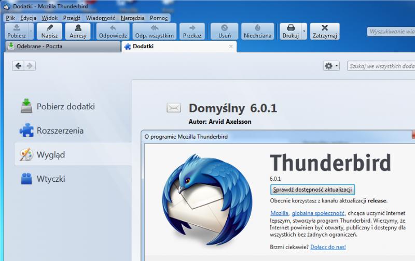
Task: Switch to the Odebrane - Poczta tab
Action: 63,47
